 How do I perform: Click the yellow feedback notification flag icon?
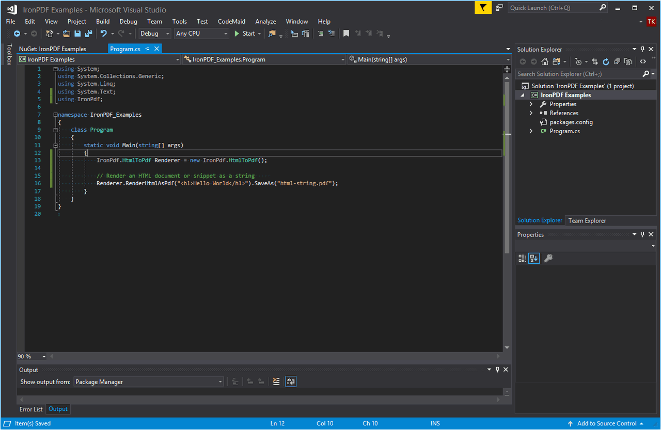[x=483, y=8]
